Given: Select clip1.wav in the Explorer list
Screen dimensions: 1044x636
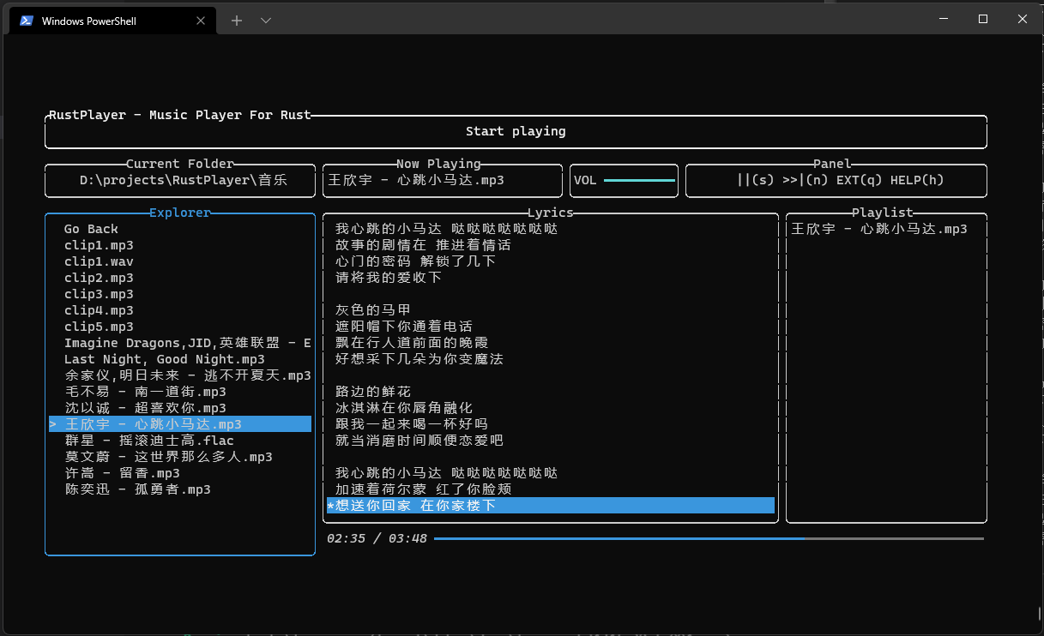Looking at the screenshot, I should click(99, 261).
